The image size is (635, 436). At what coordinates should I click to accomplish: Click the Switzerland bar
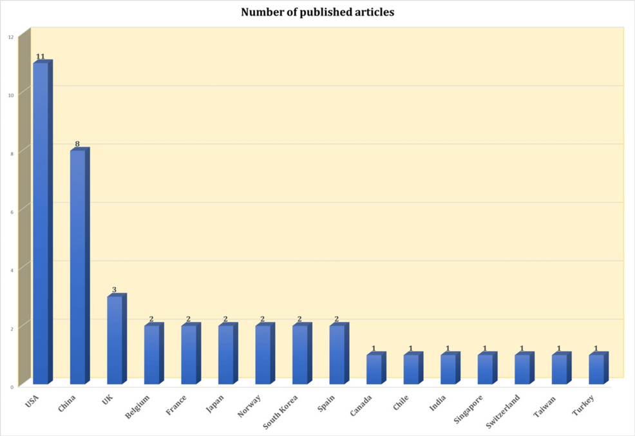point(522,369)
